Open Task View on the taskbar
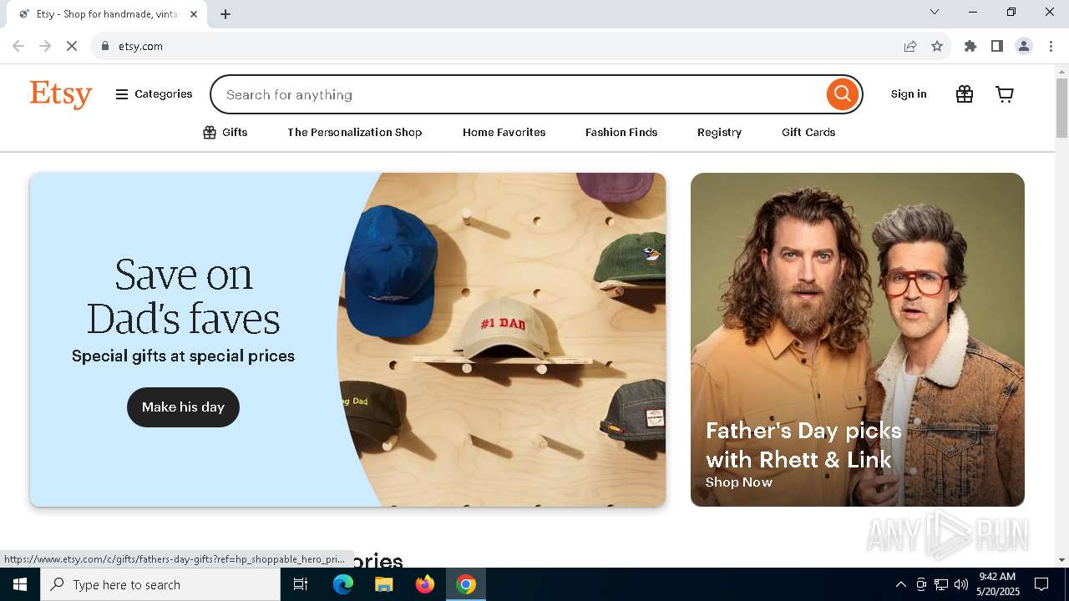Screen dimensions: 1069x601 point(301,584)
